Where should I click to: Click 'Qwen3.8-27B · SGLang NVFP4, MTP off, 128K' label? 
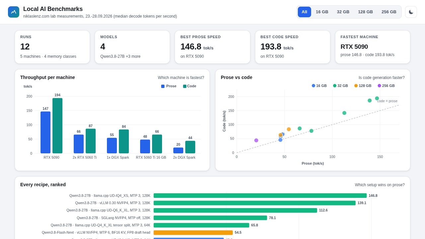click(114, 218)
